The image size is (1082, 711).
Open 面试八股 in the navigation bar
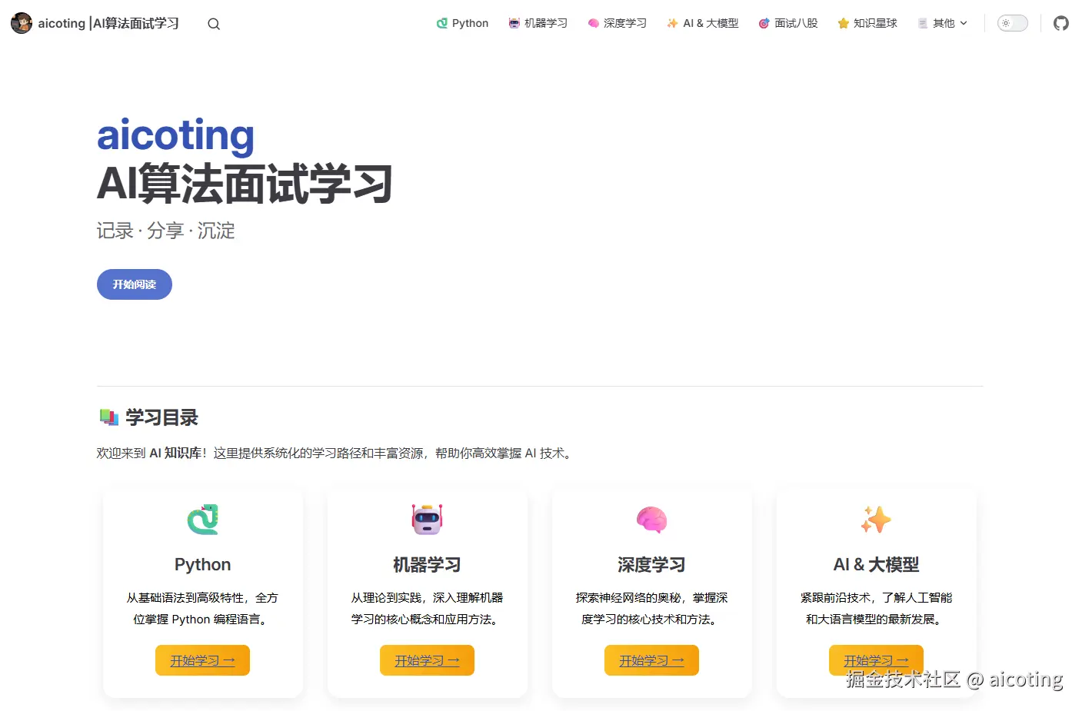click(787, 24)
